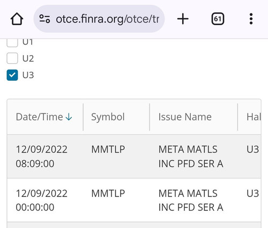Open the tab switcher showing 61 tabs
268x228 pixels.
[x=218, y=19]
